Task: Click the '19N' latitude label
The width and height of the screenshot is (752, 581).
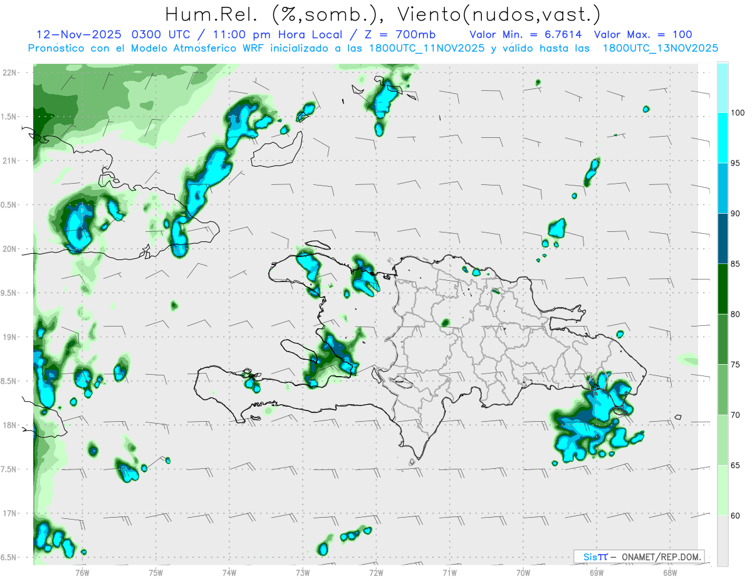Action: pos(11,337)
